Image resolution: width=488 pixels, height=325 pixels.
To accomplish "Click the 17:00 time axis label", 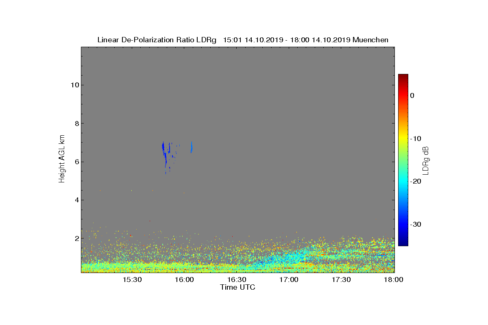I will coord(289,280).
